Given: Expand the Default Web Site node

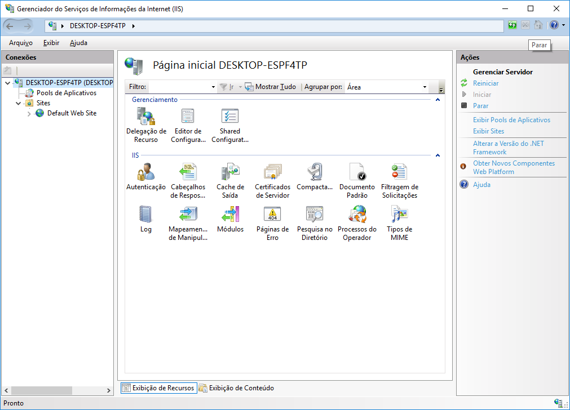Looking at the screenshot, I should click(28, 113).
